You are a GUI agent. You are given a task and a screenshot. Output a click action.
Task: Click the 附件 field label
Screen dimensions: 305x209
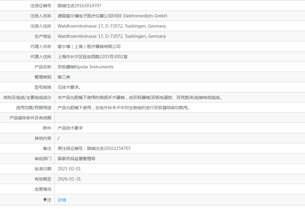(47, 128)
